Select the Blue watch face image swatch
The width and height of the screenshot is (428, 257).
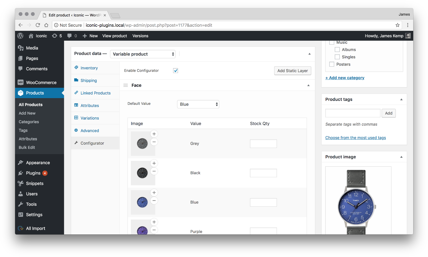pos(142,202)
